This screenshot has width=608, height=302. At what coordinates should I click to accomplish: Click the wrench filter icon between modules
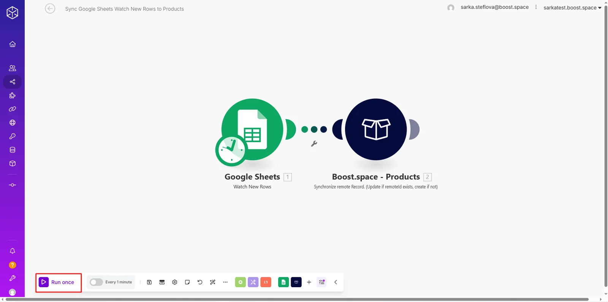point(314,144)
